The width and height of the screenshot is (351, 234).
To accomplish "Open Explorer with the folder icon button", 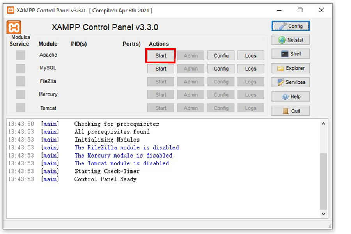I will (291, 68).
